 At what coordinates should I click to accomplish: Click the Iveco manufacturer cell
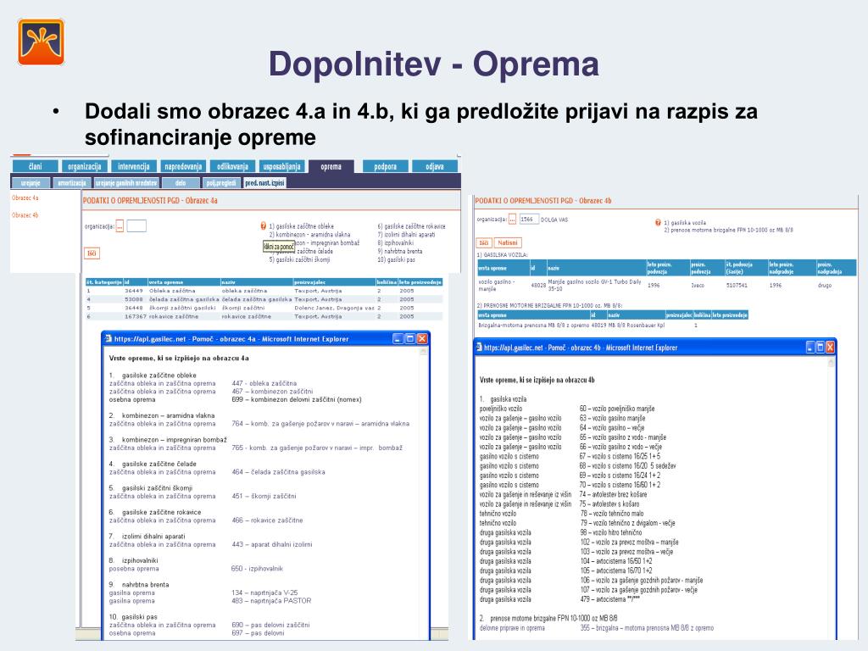click(x=698, y=285)
